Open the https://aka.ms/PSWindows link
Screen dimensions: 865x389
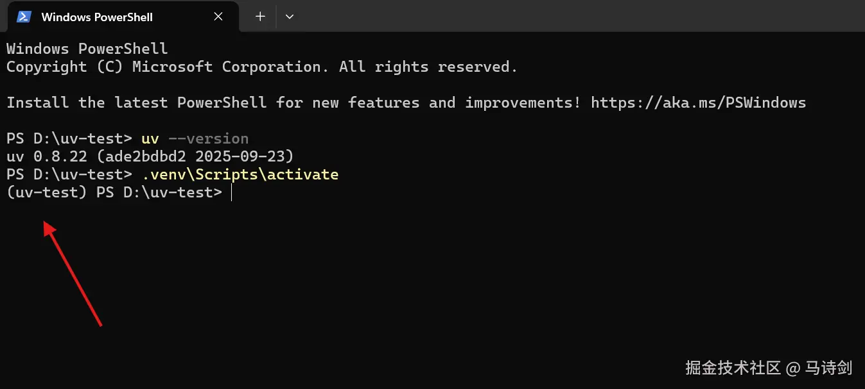(x=698, y=103)
